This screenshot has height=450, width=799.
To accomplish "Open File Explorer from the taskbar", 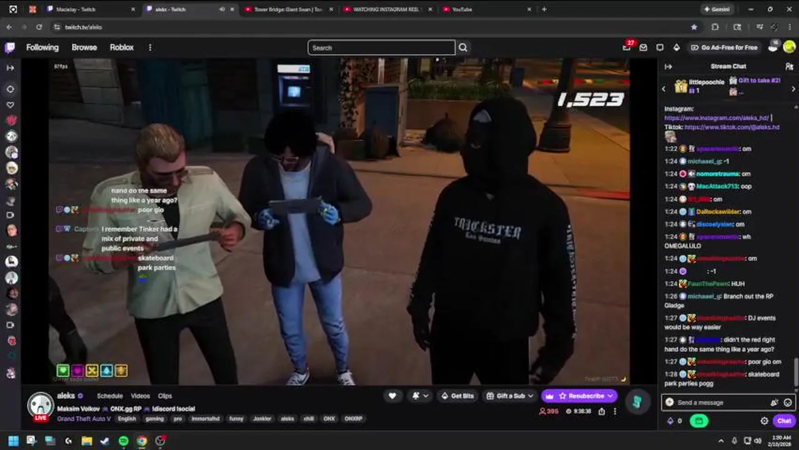I will tap(87, 441).
